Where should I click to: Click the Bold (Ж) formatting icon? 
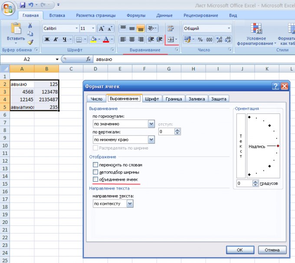tap(47, 40)
